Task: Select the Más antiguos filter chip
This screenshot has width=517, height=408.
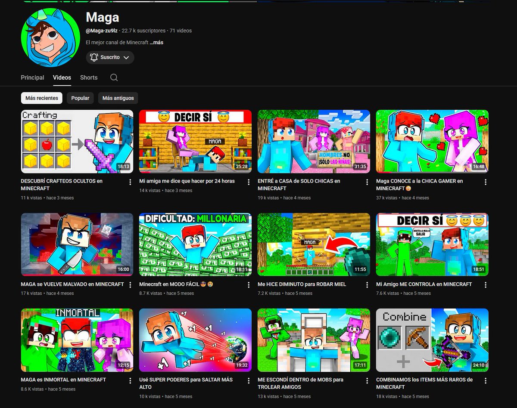Action: coord(118,98)
